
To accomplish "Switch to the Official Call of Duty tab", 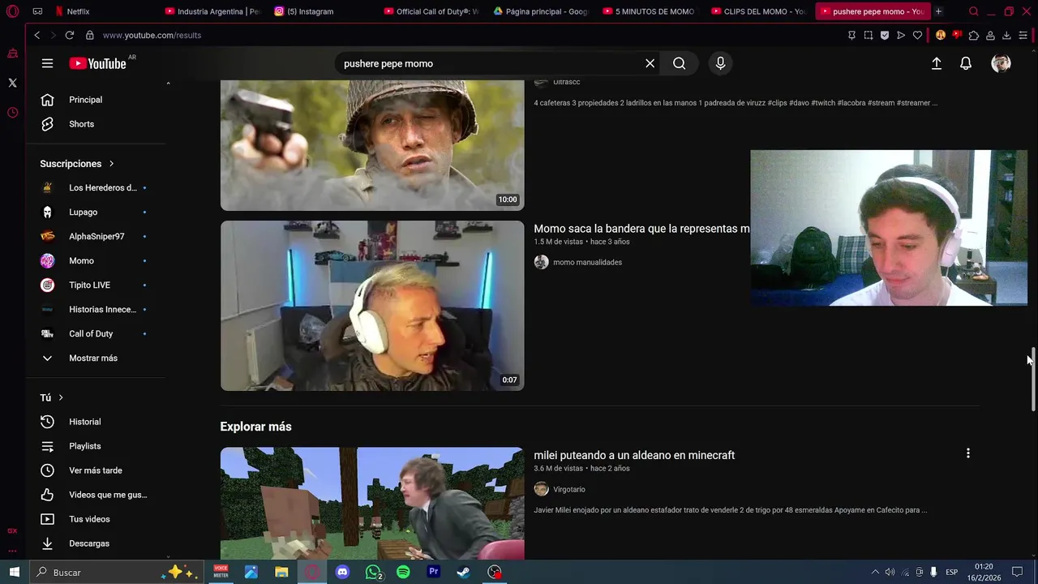I will pyautogui.click(x=431, y=11).
